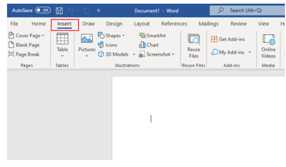The image size is (286, 167).
Task: Expand the My Add-ins dropdown arrow
Action: (x=250, y=52)
